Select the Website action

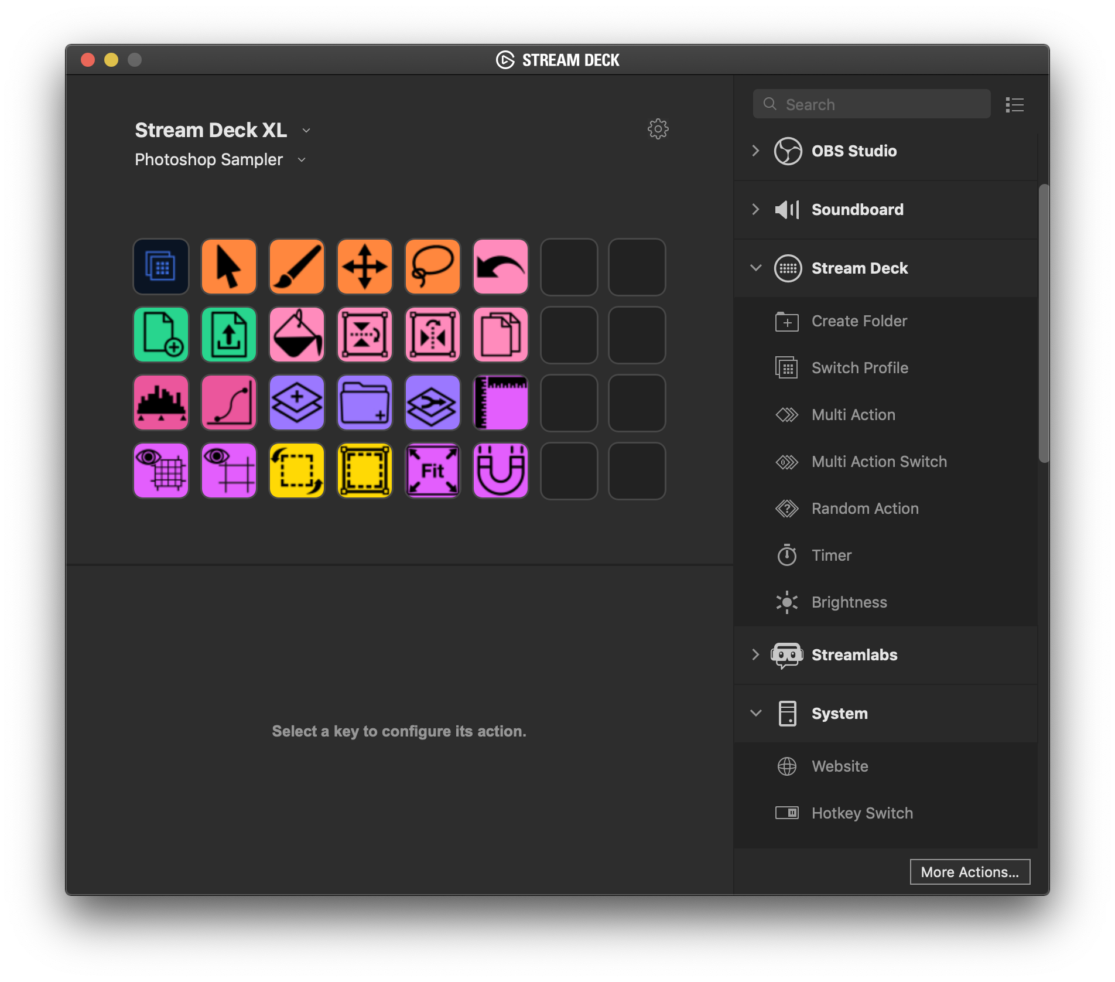(x=885, y=766)
